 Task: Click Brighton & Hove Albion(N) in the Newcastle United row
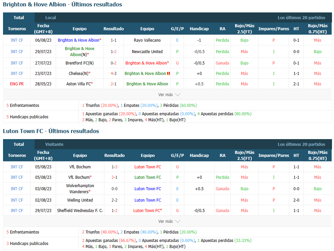[x=80, y=52]
